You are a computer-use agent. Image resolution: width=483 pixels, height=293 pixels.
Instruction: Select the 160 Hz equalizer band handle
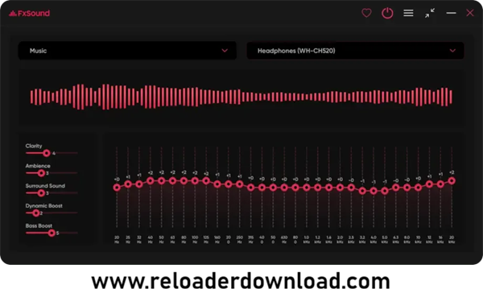click(217, 184)
